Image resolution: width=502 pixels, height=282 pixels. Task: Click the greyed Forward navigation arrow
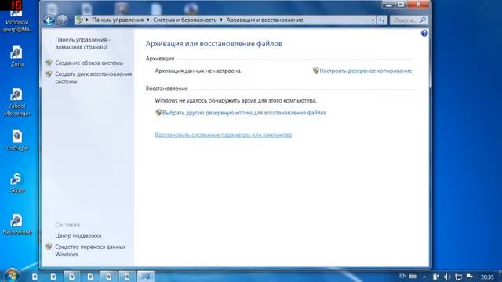click(62, 20)
